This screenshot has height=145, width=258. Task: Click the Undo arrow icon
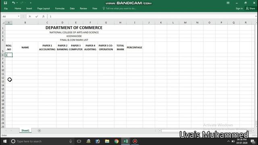pyautogui.click(x=13, y=3)
